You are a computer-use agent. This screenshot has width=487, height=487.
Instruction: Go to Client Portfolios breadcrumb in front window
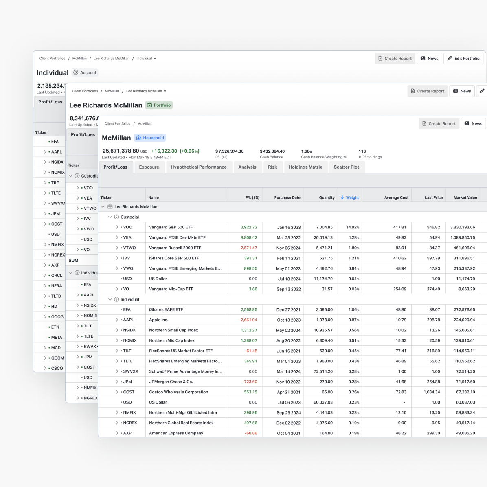[x=117, y=124]
